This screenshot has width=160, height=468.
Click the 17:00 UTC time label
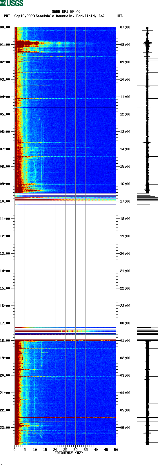coord(125,201)
